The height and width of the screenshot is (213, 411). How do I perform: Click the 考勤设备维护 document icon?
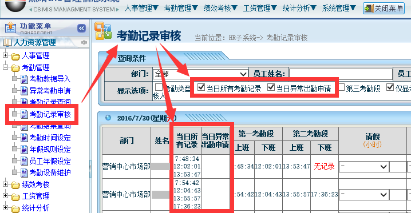(24, 173)
